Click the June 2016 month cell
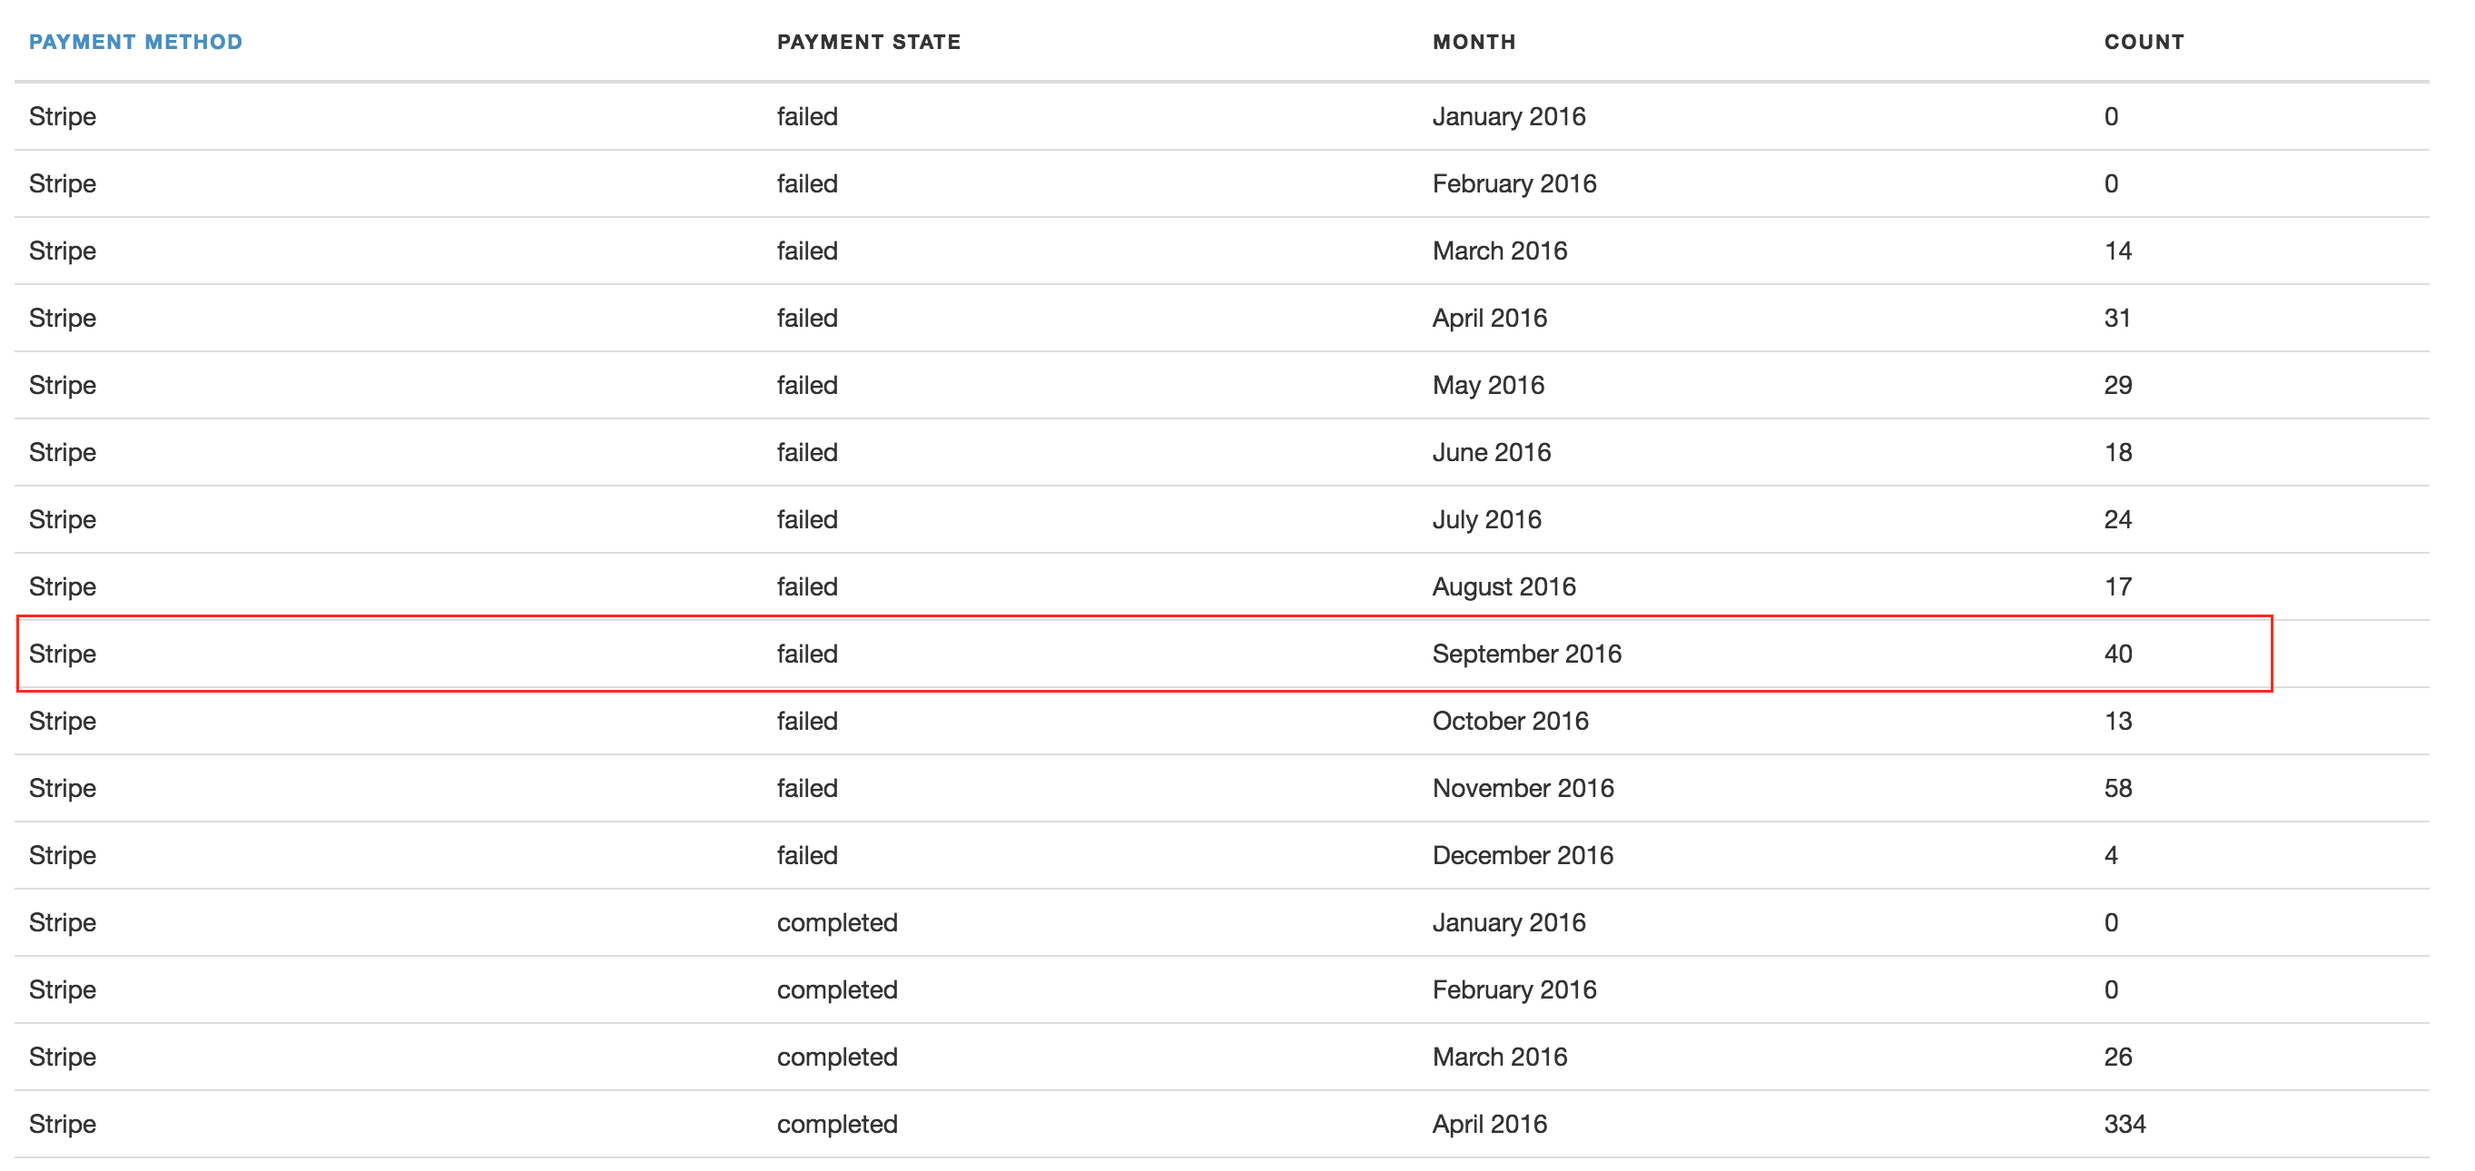 tap(1491, 452)
